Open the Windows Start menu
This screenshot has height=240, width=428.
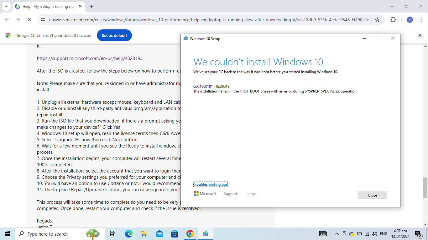tap(8, 234)
